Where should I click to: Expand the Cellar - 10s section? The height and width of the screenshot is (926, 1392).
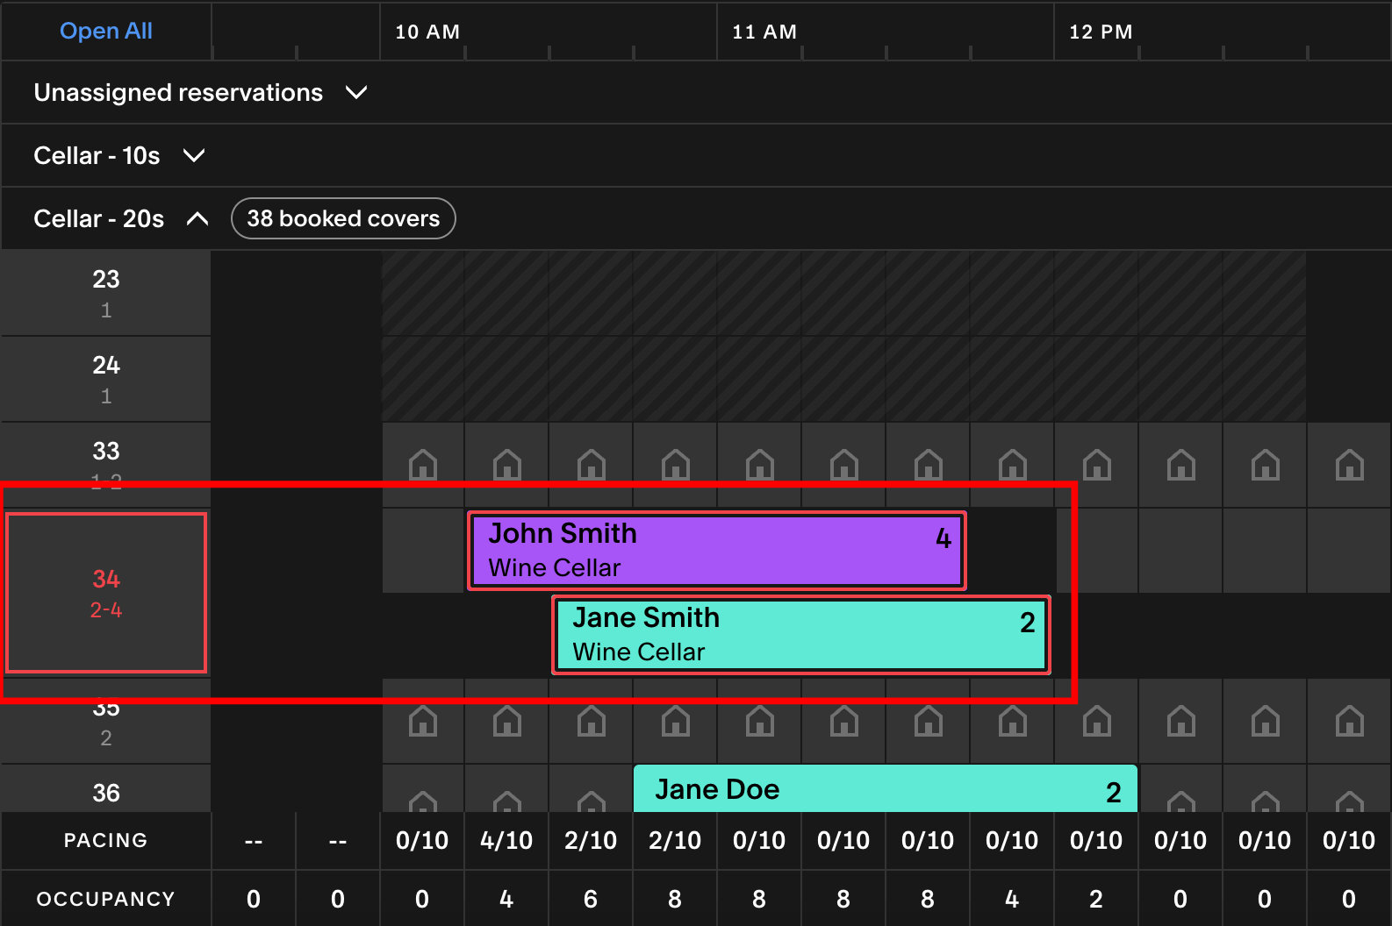coord(194,155)
